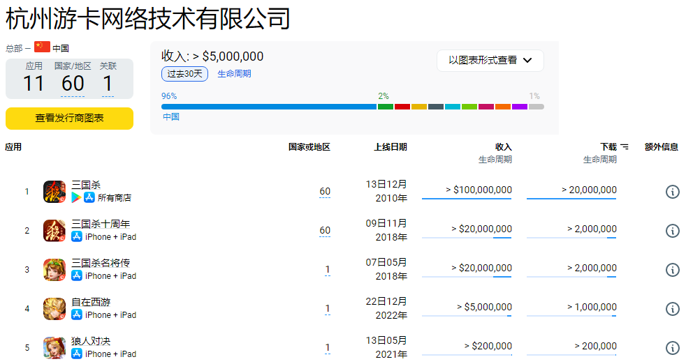Click the 三国杀十周年 app icon thumbnail
This screenshot has width=686, height=364.
click(54, 231)
